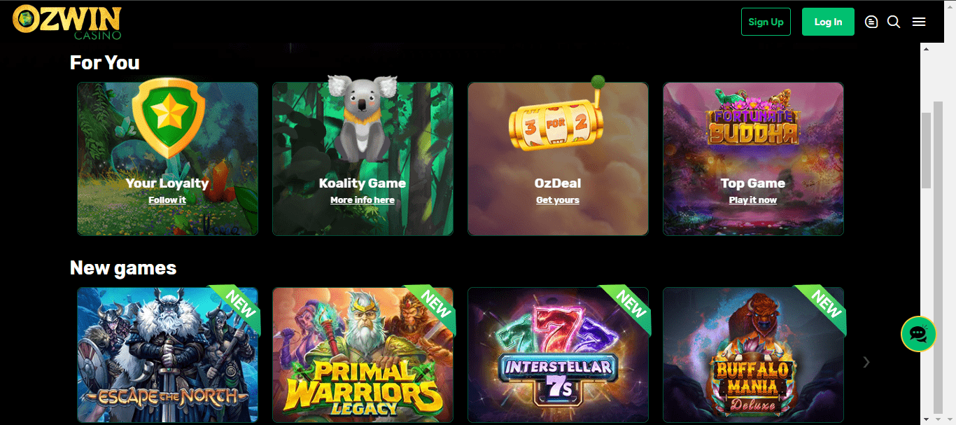Click the page scrollbar up arrow
Screen dimensions: 956x425
click(x=926, y=48)
